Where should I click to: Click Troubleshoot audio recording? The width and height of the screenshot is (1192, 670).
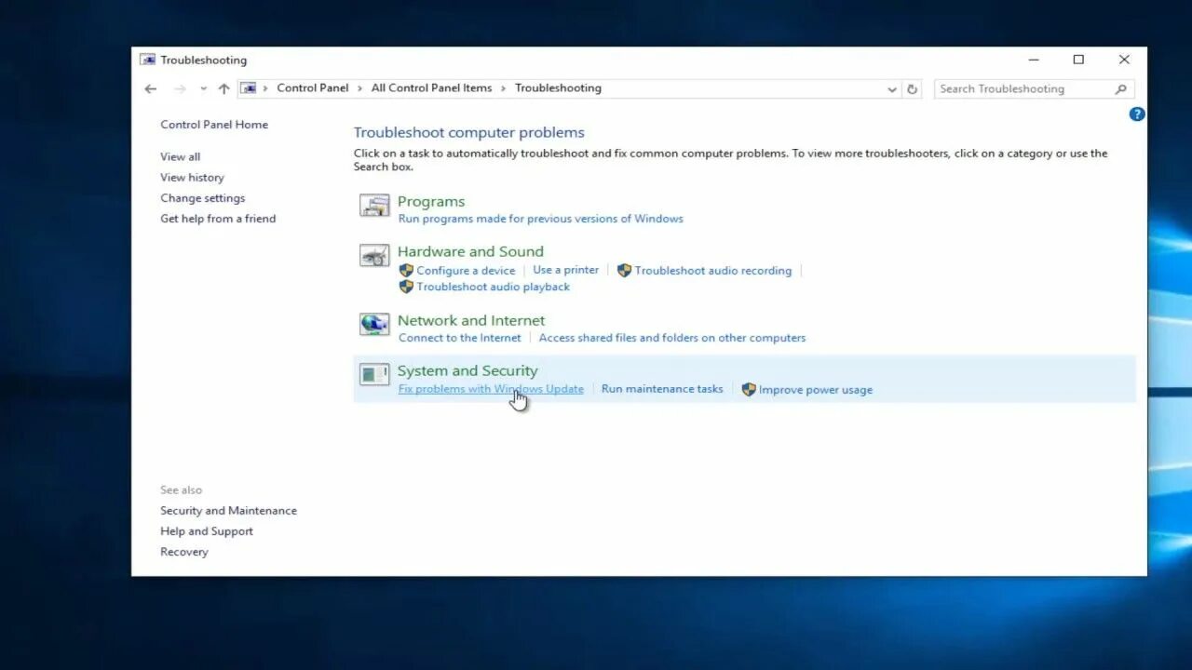713,271
